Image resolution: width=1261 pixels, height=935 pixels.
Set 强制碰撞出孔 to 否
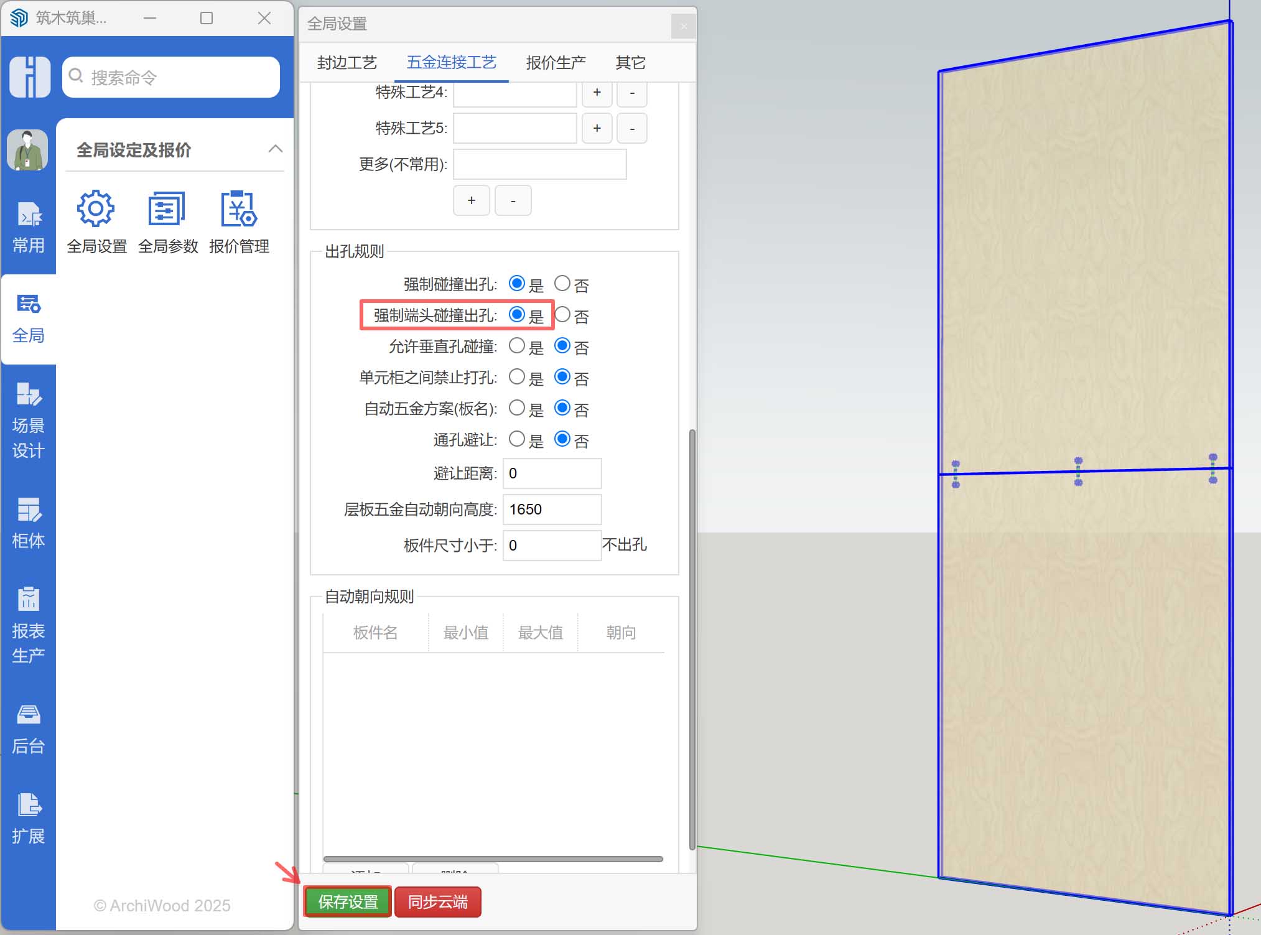(562, 284)
